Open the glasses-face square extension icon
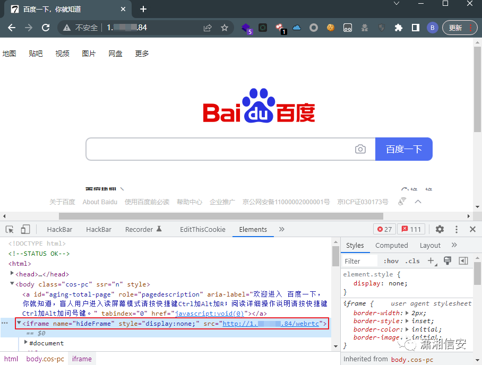The width and height of the screenshot is (482, 365). [x=348, y=28]
